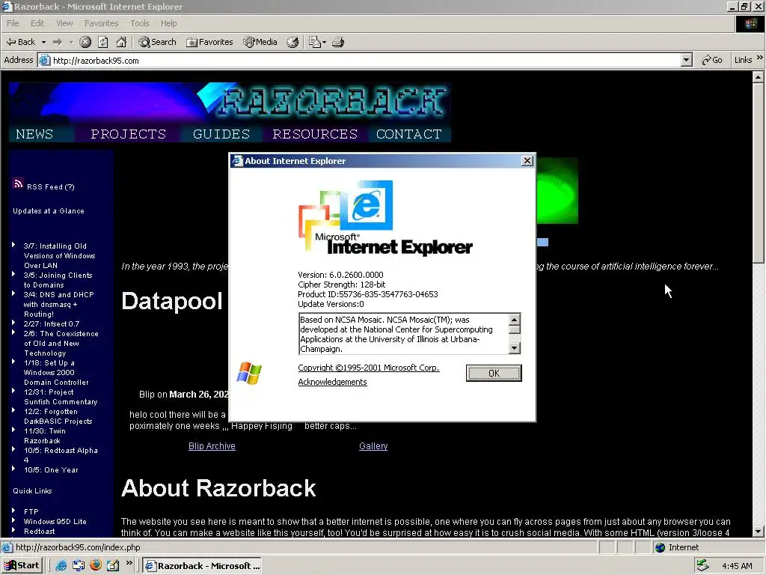Screen dimensions: 766x575
Task: Click the Refresh page toolbar icon
Action: [x=103, y=42]
